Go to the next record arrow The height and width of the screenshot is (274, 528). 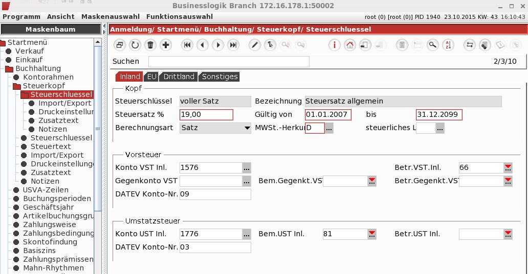(218, 45)
